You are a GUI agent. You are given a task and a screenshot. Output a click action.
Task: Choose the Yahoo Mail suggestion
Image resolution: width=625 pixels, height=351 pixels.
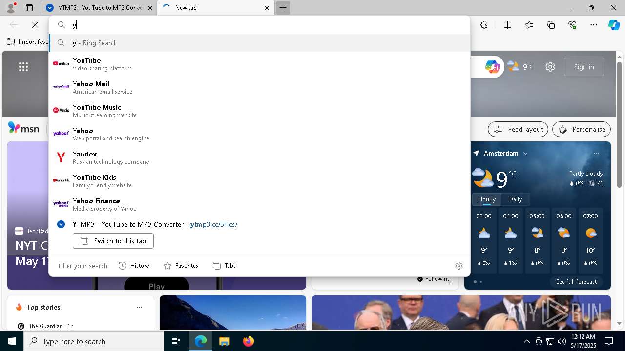[259, 87]
